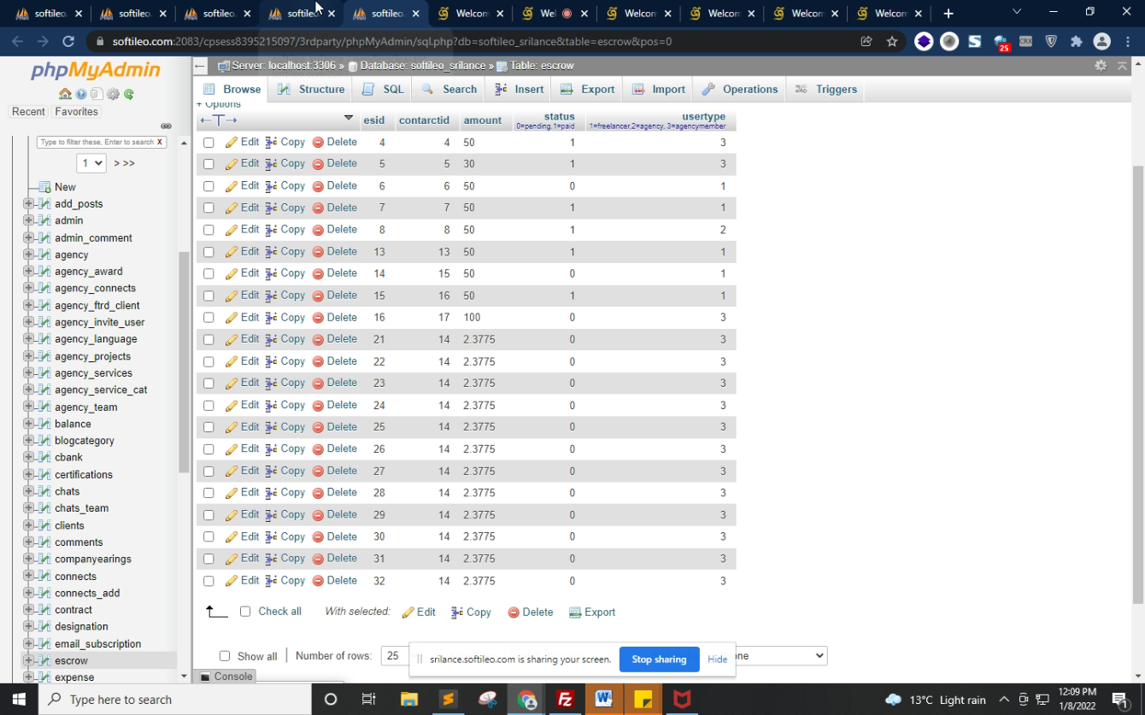Viewport: 1145px width, 715px height.
Task: Click the Export link below the table
Action: click(591, 612)
